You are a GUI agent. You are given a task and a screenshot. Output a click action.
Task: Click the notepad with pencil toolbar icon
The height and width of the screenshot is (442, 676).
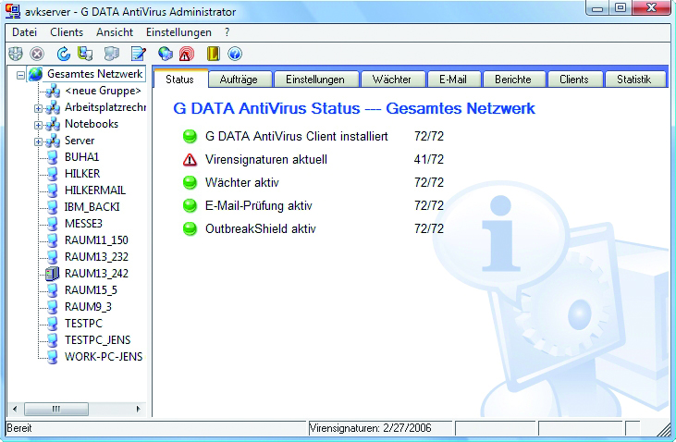pos(139,54)
